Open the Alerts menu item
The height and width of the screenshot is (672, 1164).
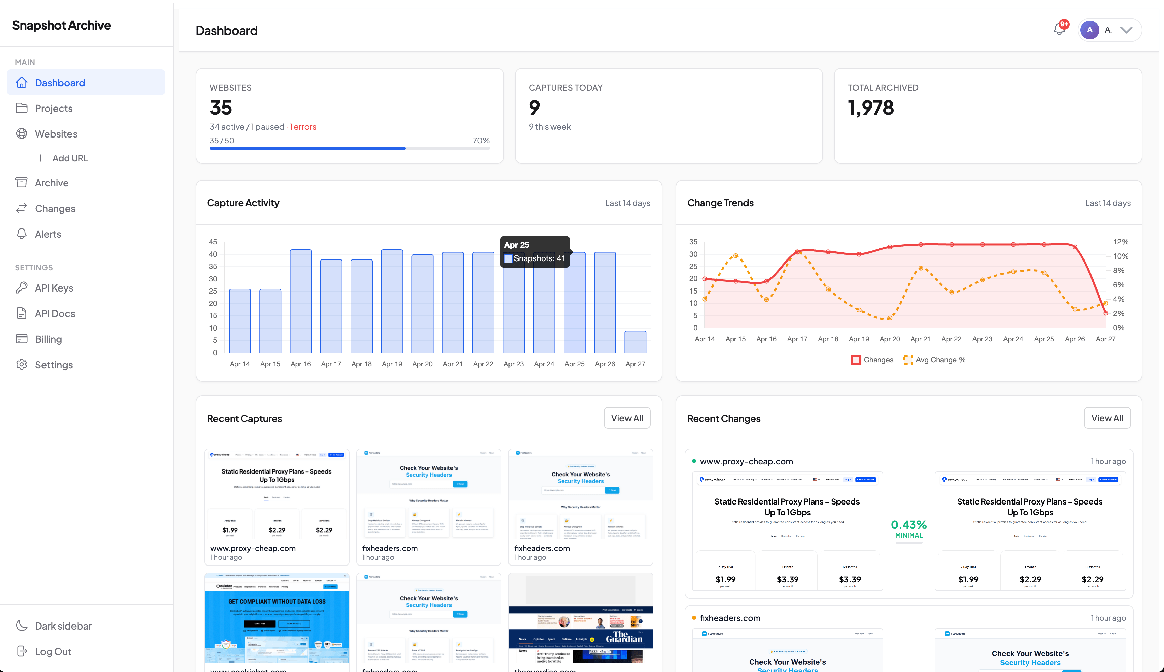(x=48, y=234)
